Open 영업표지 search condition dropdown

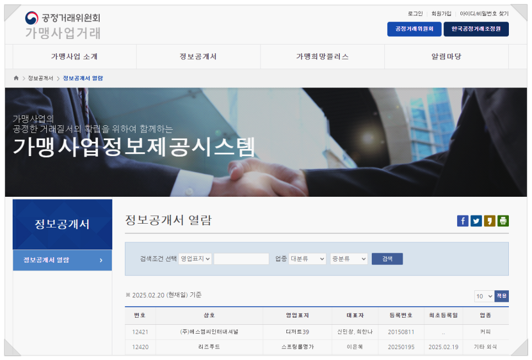(x=195, y=259)
